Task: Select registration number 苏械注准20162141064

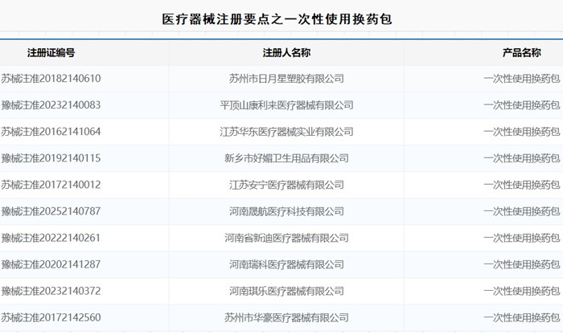Action: (51, 132)
